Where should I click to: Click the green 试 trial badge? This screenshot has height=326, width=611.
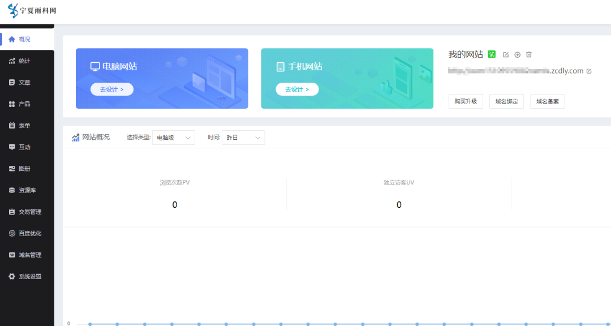[x=492, y=54]
